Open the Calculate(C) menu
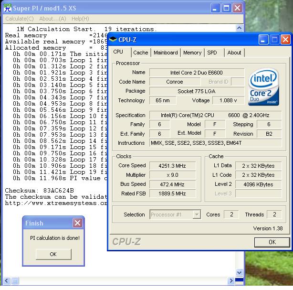 [x=20, y=19]
